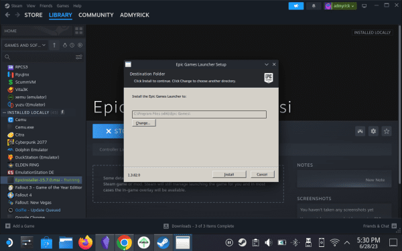
Task: Click the application launcher icon in the taskbar
Action: [9, 242]
